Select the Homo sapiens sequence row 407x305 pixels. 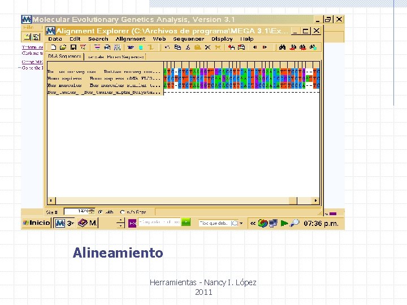[x=105, y=79]
